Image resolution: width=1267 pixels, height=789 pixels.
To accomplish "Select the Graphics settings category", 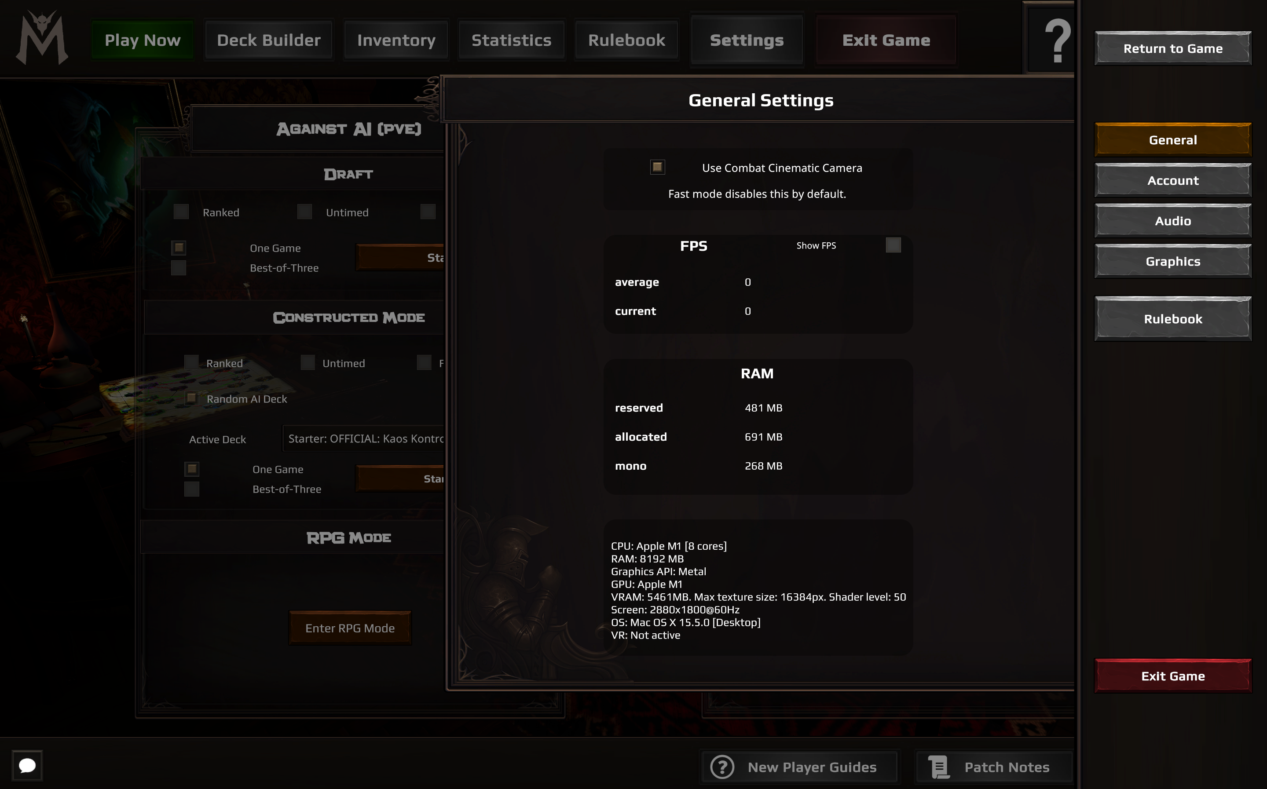I will (x=1172, y=261).
